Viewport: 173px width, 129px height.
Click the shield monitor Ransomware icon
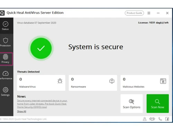(x=112, y=81)
